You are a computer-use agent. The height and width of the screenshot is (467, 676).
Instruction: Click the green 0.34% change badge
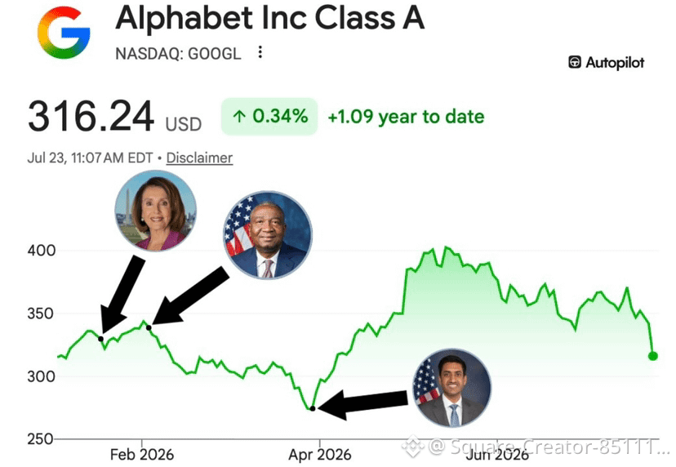(x=269, y=117)
